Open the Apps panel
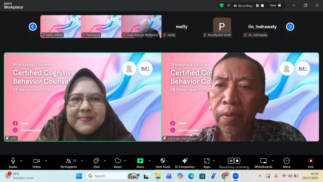The image size is (323, 182). point(207,163)
